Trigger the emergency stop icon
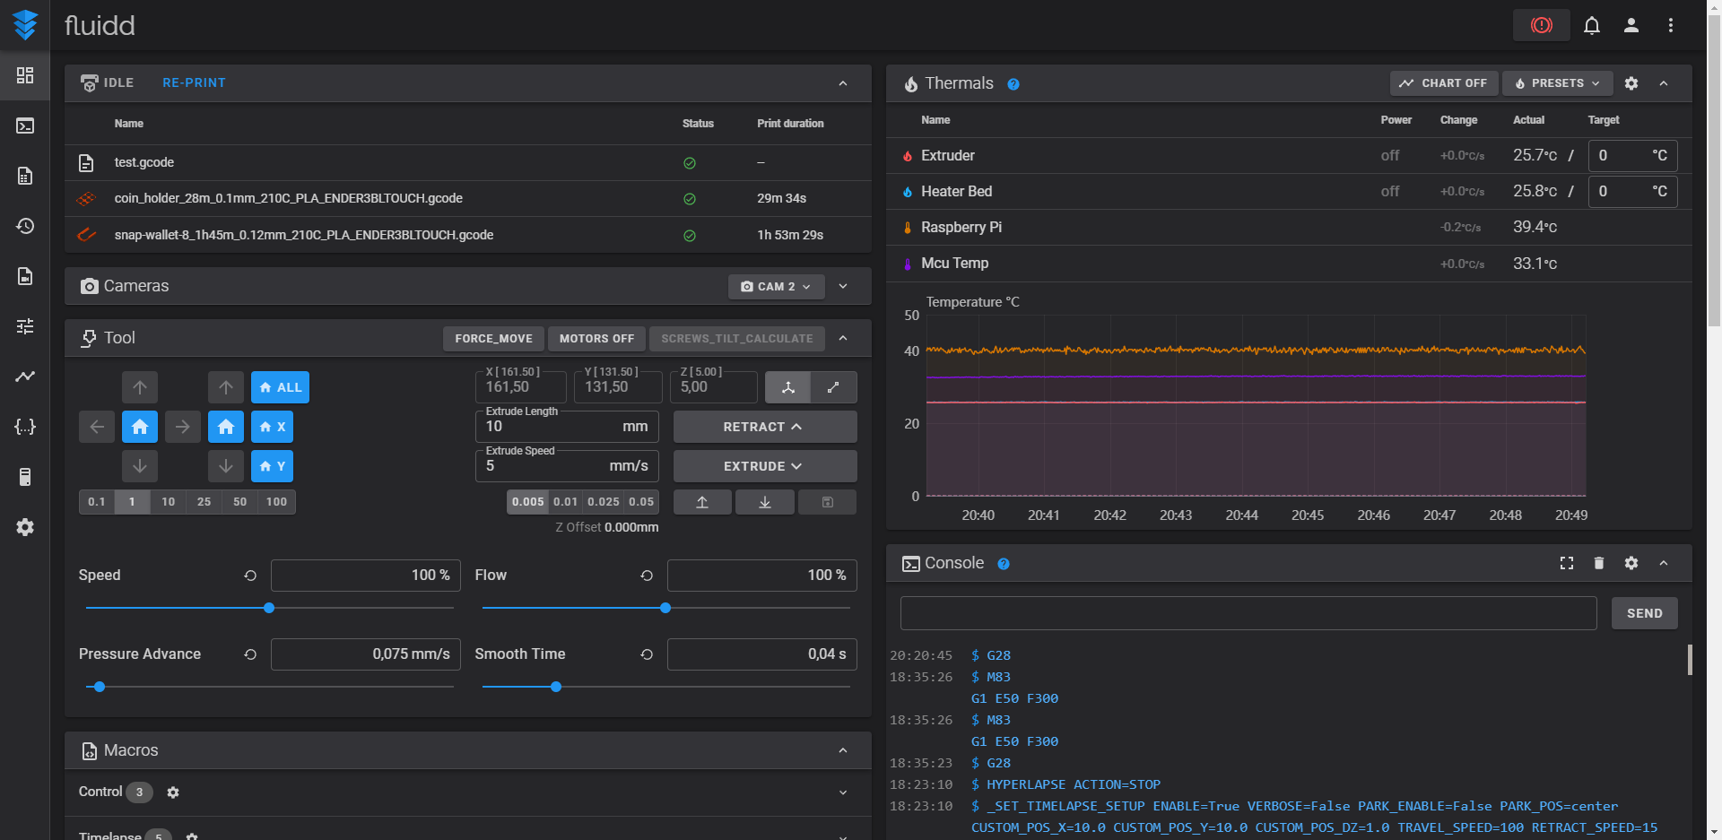The height and width of the screenshot is (840, 1722). [1540, 25]
